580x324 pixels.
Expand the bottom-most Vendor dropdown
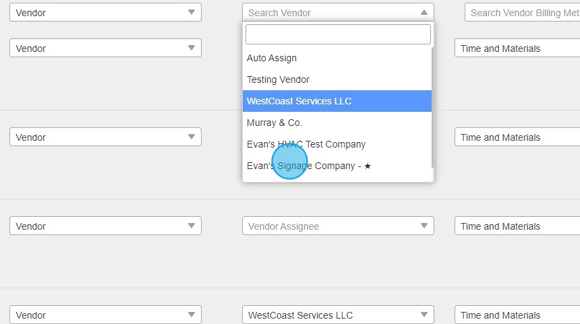point(105,315)
